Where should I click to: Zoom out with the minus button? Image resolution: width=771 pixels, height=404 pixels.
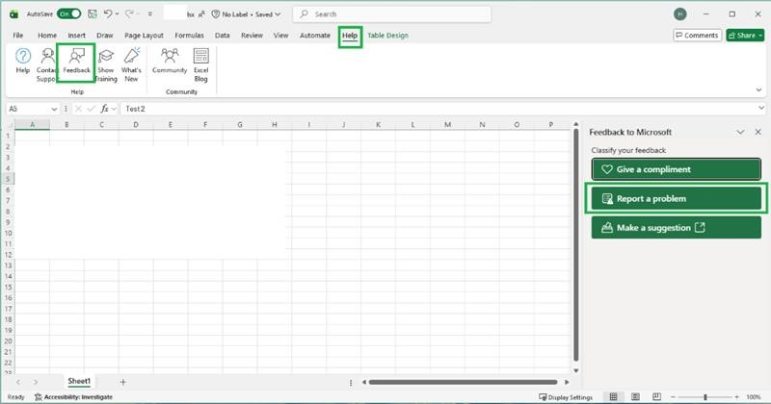(673, 396)
